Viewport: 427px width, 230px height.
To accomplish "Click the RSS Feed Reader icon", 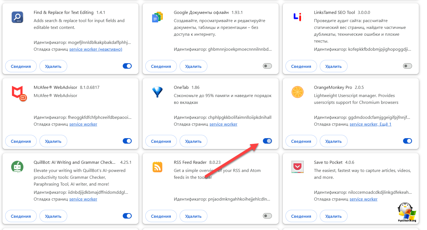I will tap(157, 167).
